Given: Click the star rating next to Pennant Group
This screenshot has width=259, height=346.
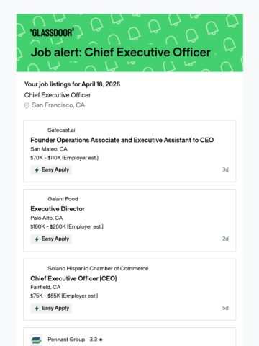Looking at the screenshot, I should (x=96, y=340).
